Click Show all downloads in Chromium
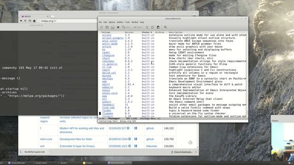294x165 pixels. pyautogui.click(x=181, y=152)
